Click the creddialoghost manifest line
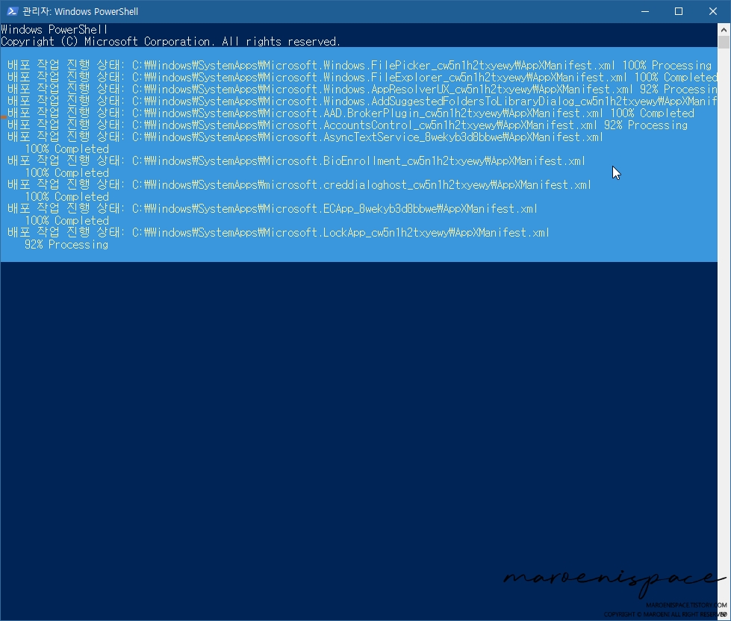Image resolution: width=731 pixels, height=621 pixels. [299, 185]
